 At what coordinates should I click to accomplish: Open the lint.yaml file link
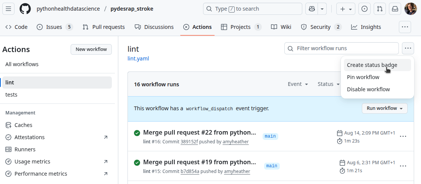point(138,59)
